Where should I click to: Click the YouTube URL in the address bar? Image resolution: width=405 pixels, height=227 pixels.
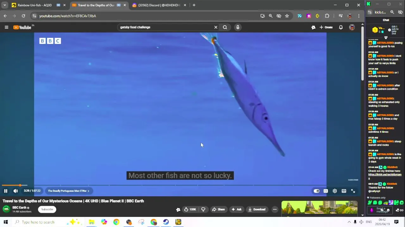68,16
